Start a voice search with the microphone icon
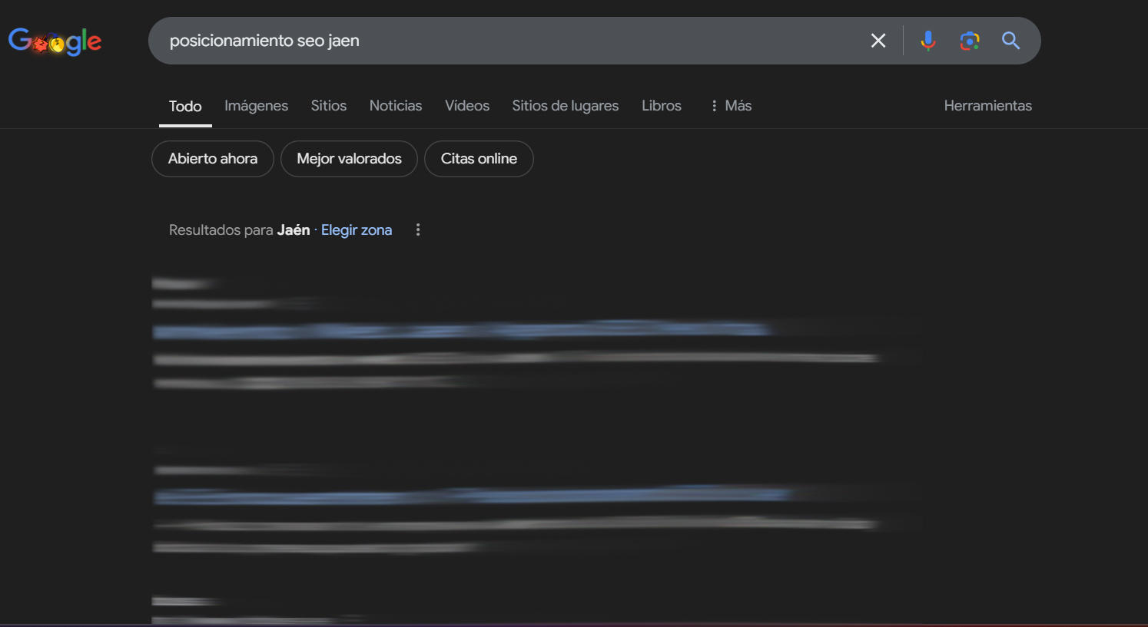 coord(928,41)
